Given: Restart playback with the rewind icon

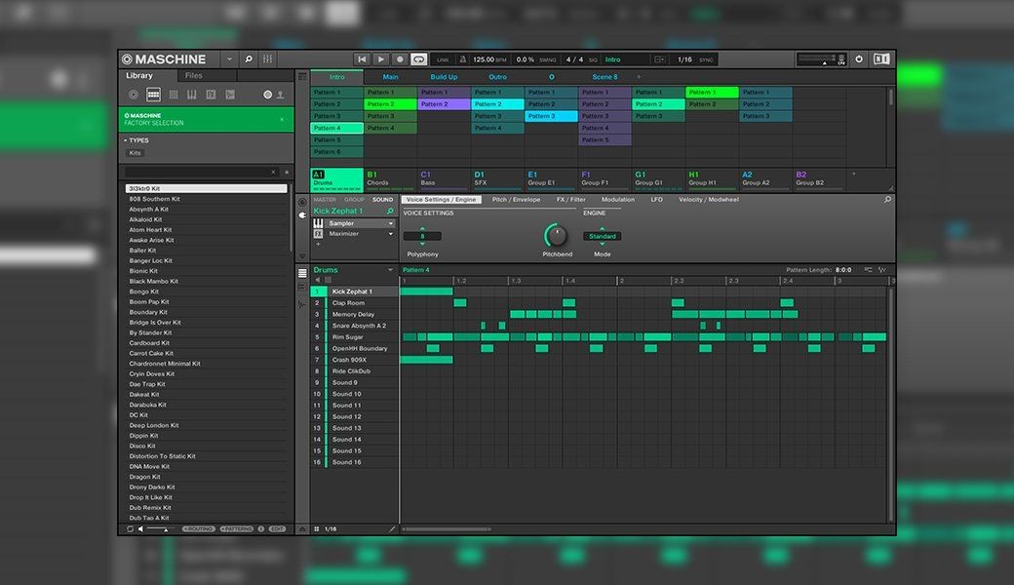Looking at the screenshot, I should 362,59.
